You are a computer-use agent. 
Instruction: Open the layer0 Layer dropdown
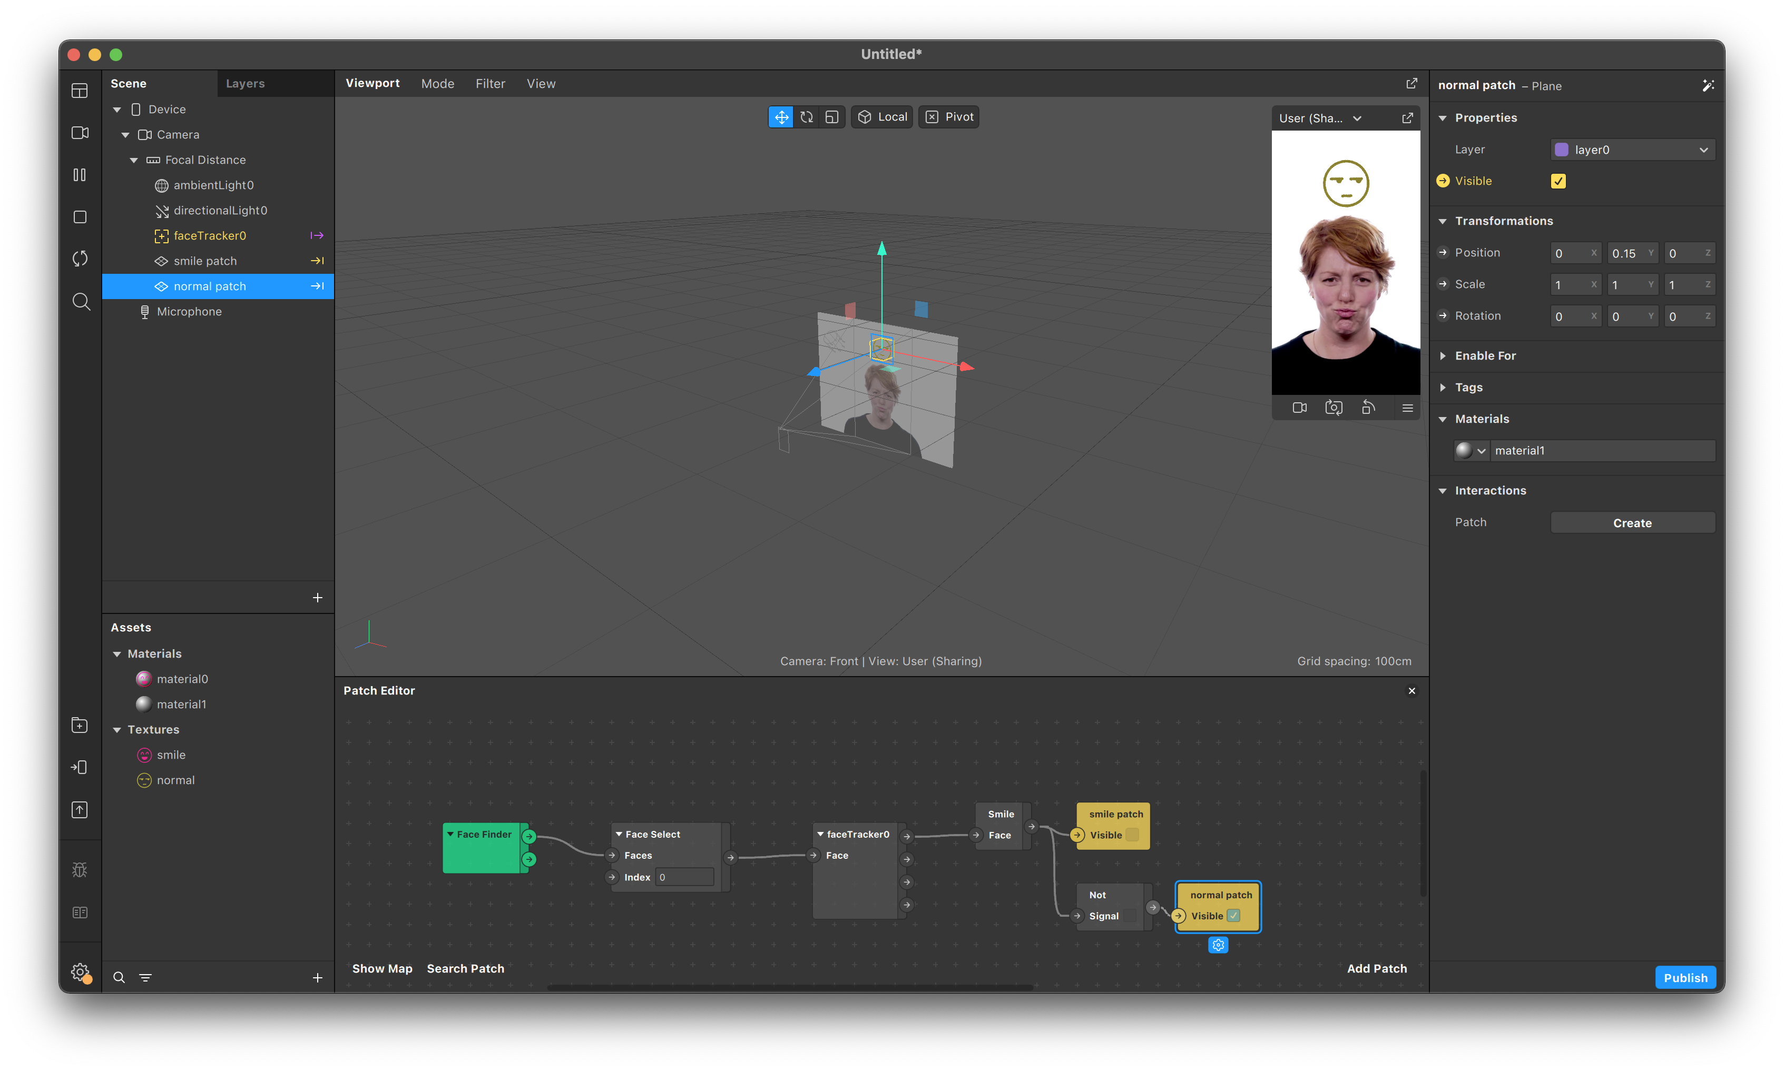point(1632,150)
